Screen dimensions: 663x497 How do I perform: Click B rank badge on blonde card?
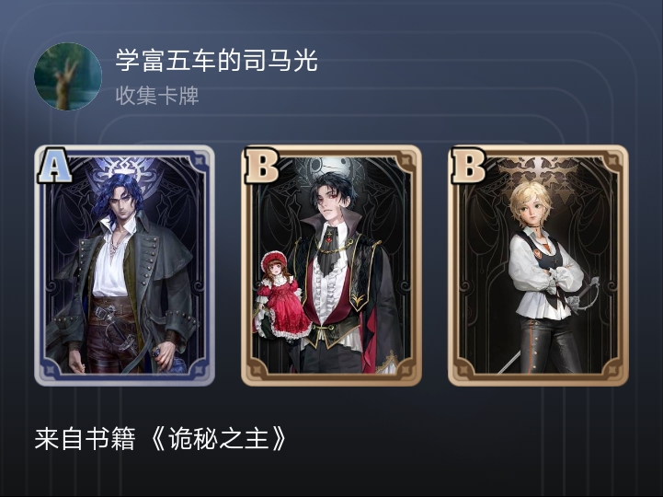tap(468, 165)
